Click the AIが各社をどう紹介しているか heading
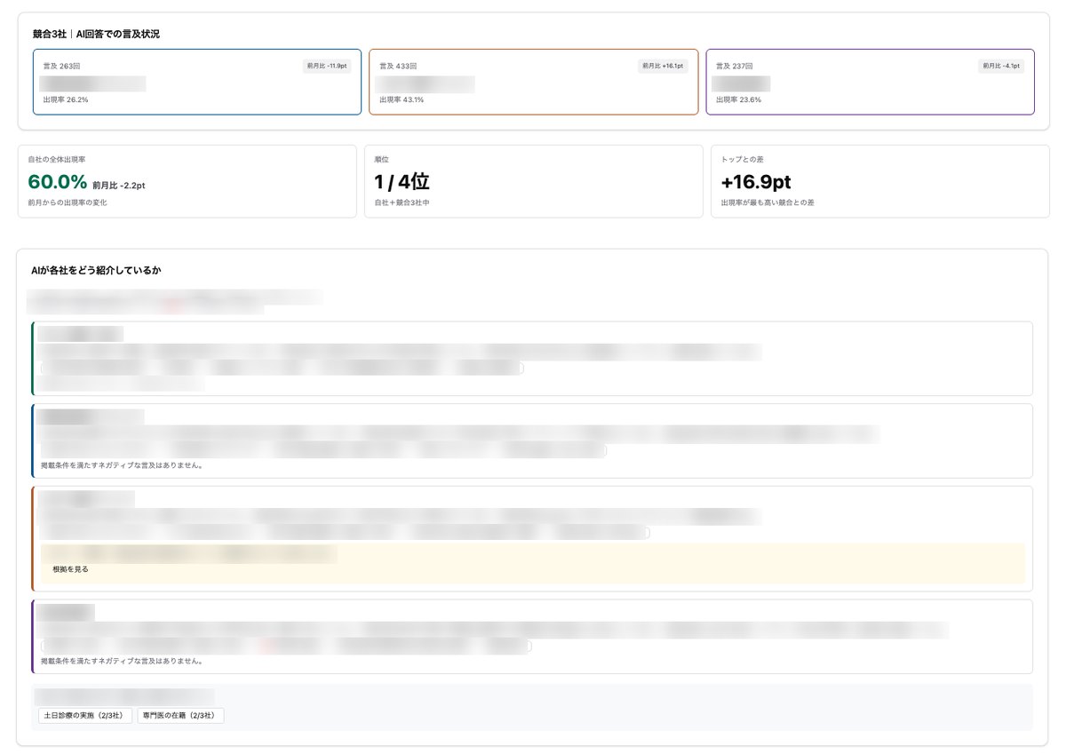Screen dimensions: 1066x754 tap(96, 270)
